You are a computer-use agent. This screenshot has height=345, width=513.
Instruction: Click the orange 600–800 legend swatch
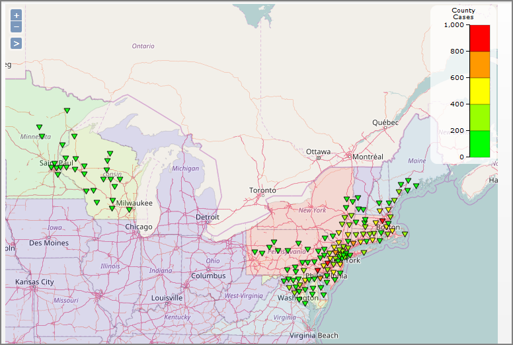click(479, 64)
